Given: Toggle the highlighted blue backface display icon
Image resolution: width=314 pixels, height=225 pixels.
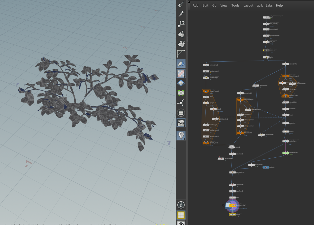Looking at the screenshot, I should click(181, 63).
